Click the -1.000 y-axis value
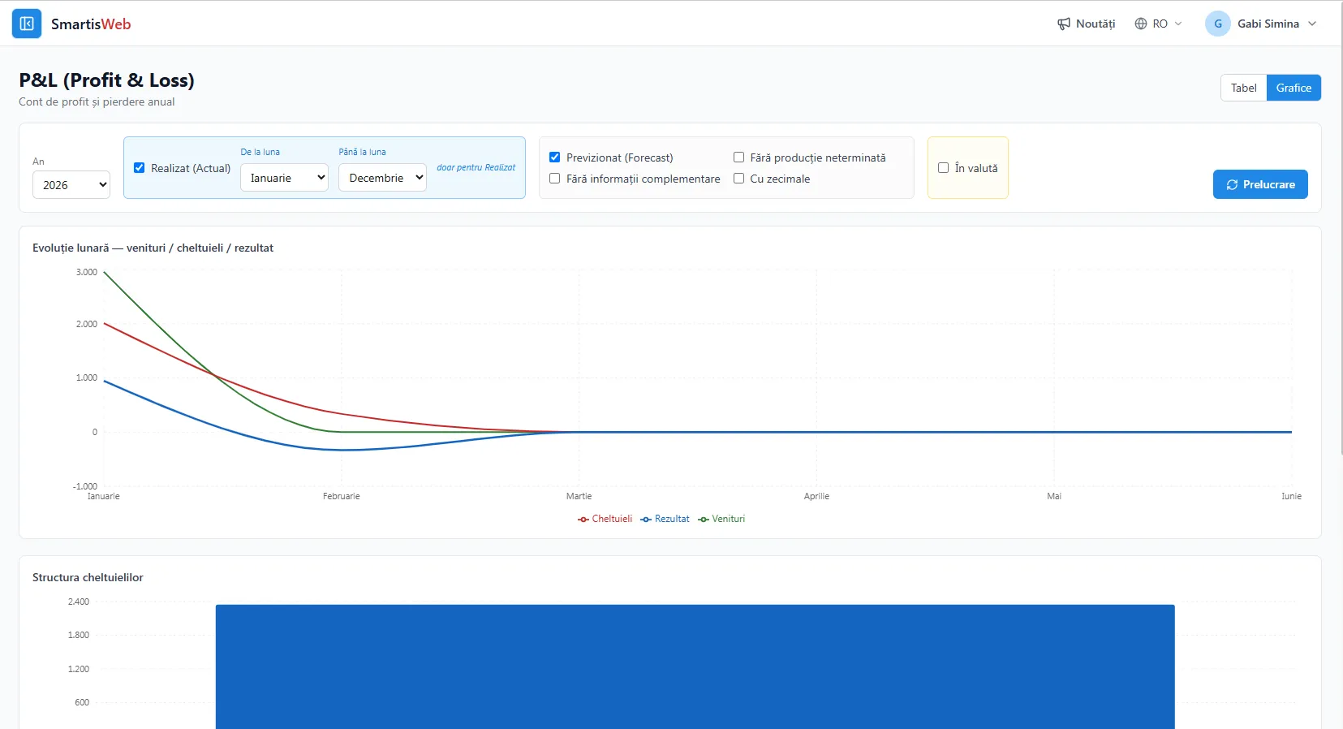Screen dimensions: 1343x729 (x=84, y=486)
